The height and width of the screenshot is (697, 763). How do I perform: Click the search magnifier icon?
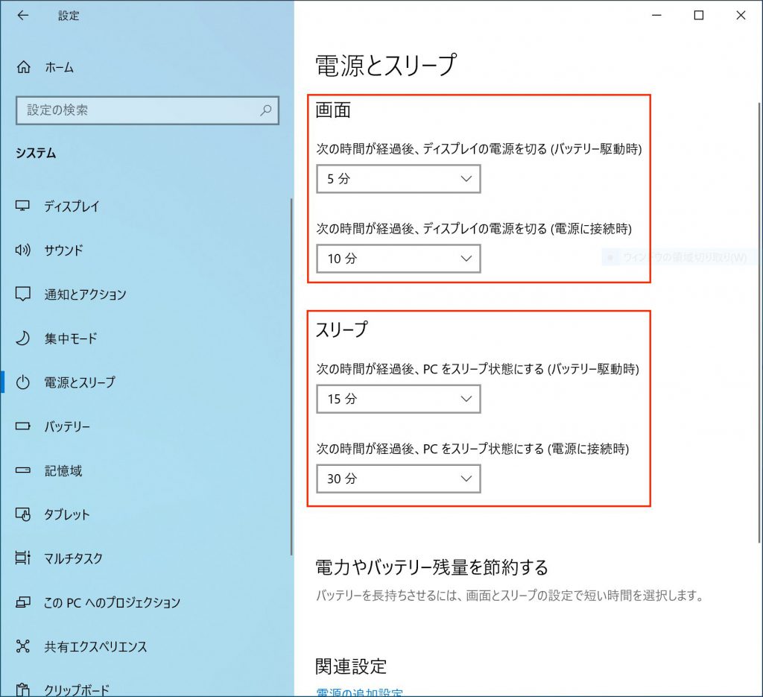coord(266,110)
